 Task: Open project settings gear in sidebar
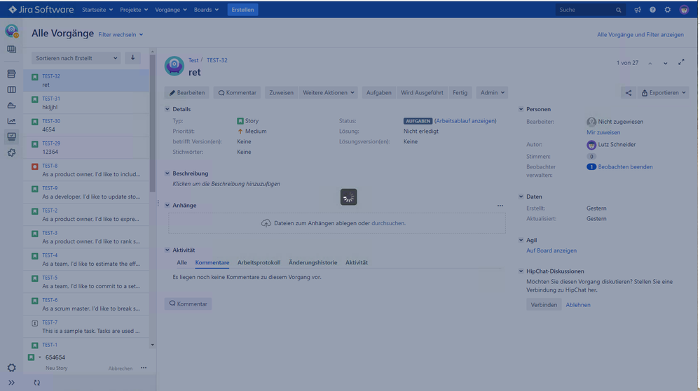12,368
